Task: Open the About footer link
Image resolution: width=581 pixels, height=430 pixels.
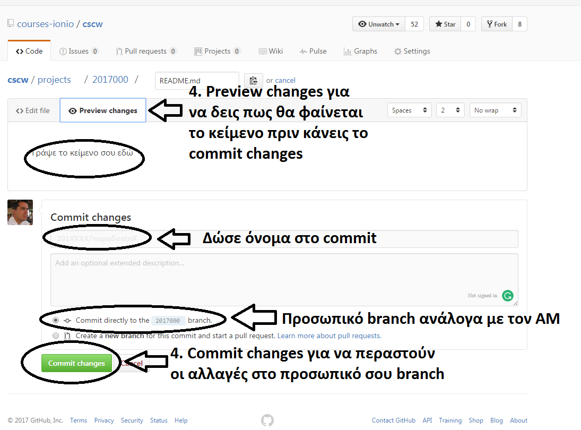Action: click(x=519, y=420)
